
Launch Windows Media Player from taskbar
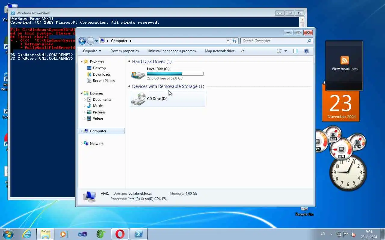[x=64, y=234]
